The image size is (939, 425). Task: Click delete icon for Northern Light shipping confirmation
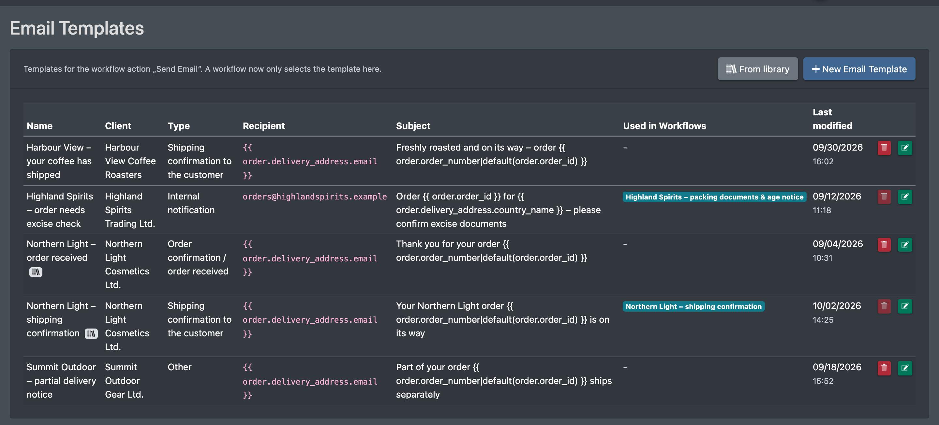coord(884,306)
